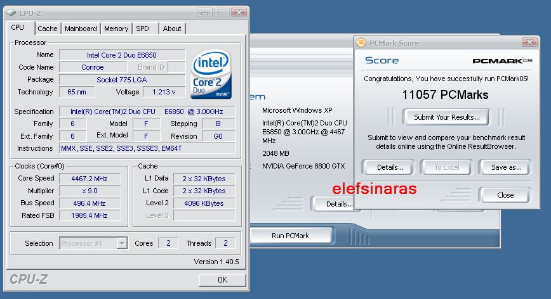The height and width of the screenshot is (299, 551).
Task: Click the Bus Speed value 496.4 MHz
Action: 90,203
